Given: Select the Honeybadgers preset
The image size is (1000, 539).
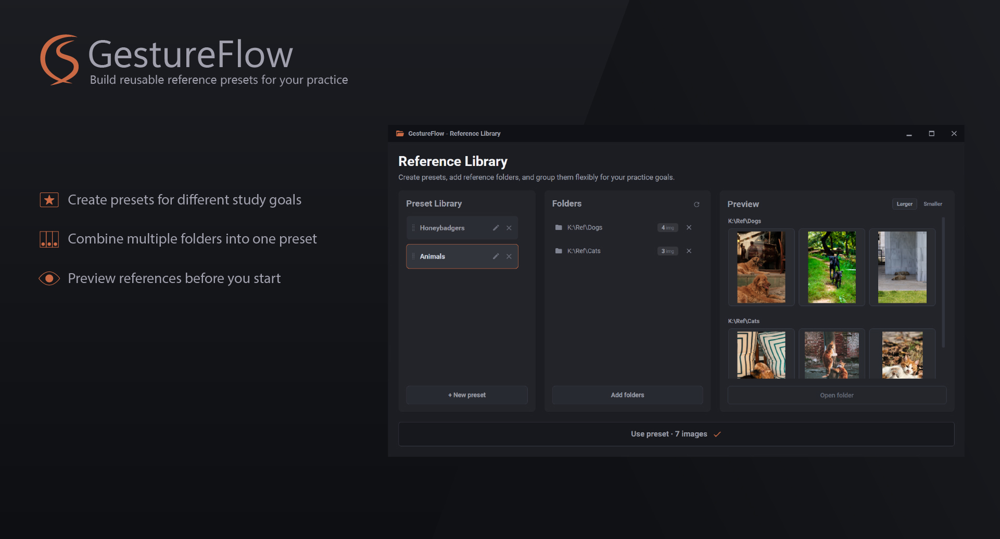Looking at the screenshot, I should click(x=462, y=228).
